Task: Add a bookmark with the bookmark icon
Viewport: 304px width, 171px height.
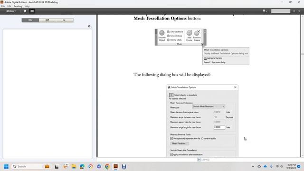Action: coord(25,11)
